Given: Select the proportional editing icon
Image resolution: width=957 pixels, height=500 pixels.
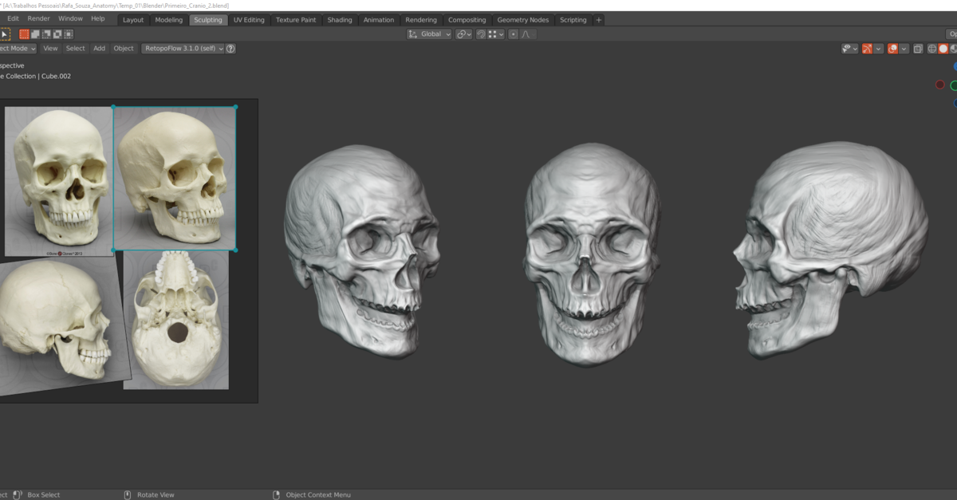Looking at the screenshot, I should (514, 33).
